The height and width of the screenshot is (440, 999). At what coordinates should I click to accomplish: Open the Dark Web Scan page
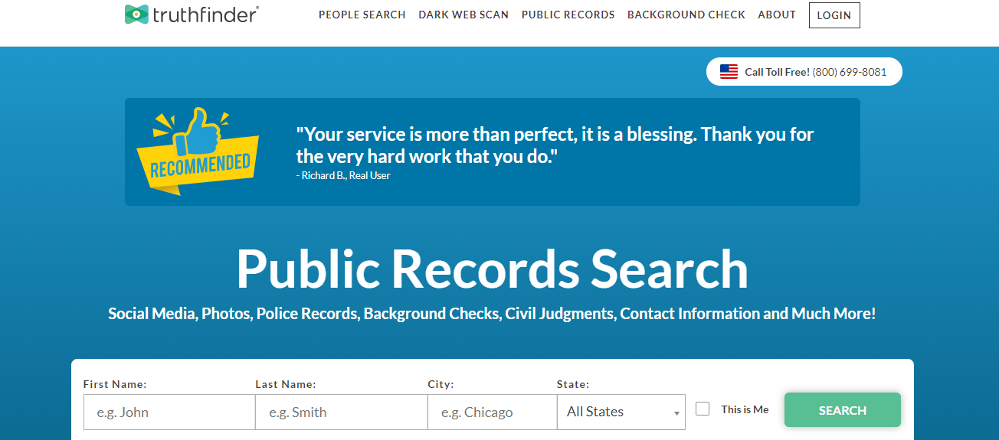(x=463, y=15)
